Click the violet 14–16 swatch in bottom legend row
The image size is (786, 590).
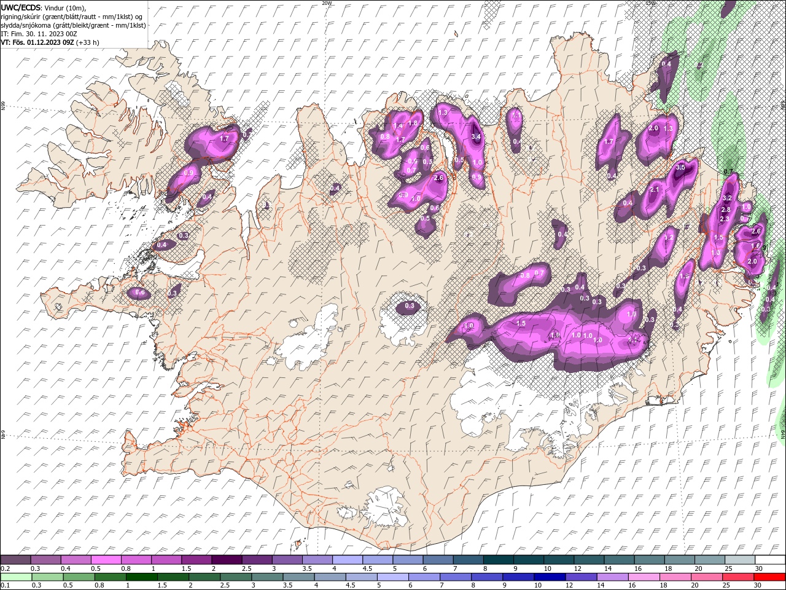[x=613, y=577]
